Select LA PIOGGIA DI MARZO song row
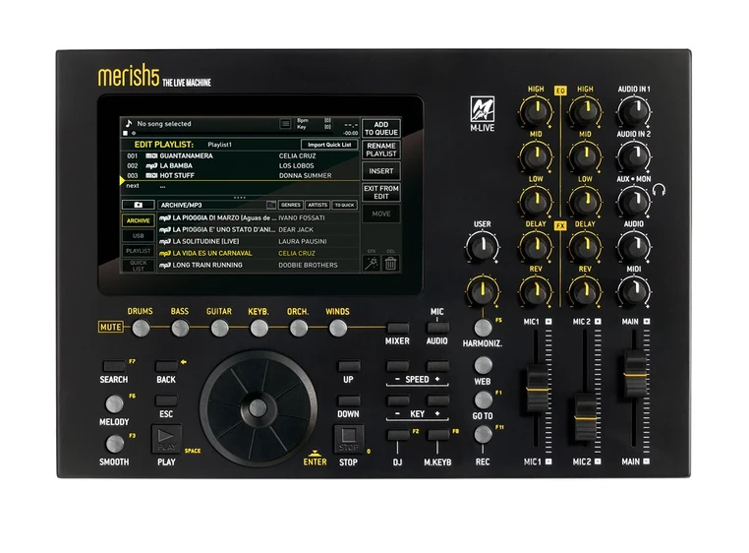Screen dimensions: 749x553 tap(259, 218)
